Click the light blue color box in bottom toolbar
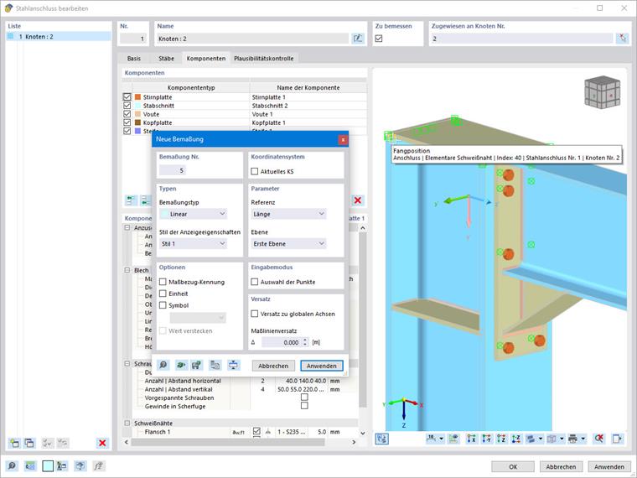Screen dimensions: 637x478 point(48,466)
